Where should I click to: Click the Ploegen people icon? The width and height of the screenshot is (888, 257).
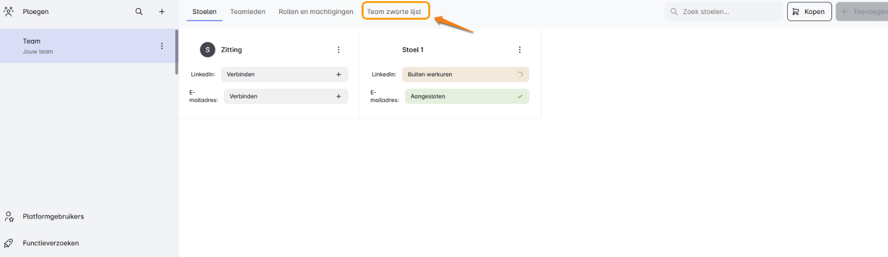point(9,11)
